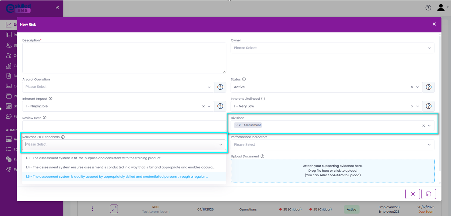Open the Area of Operation dropdown

pyautogui.click(x=118, y=87)
